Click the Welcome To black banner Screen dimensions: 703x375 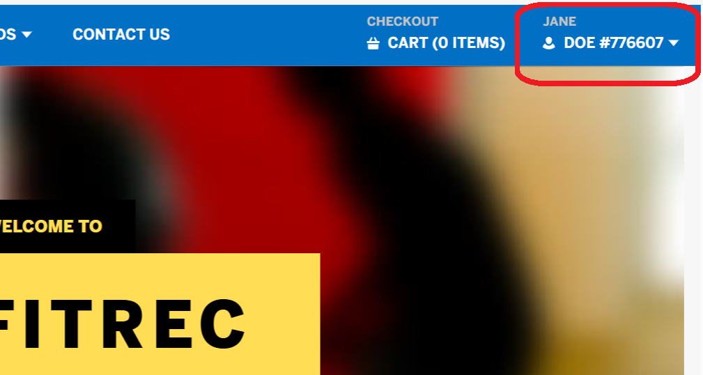pos(68,226)
